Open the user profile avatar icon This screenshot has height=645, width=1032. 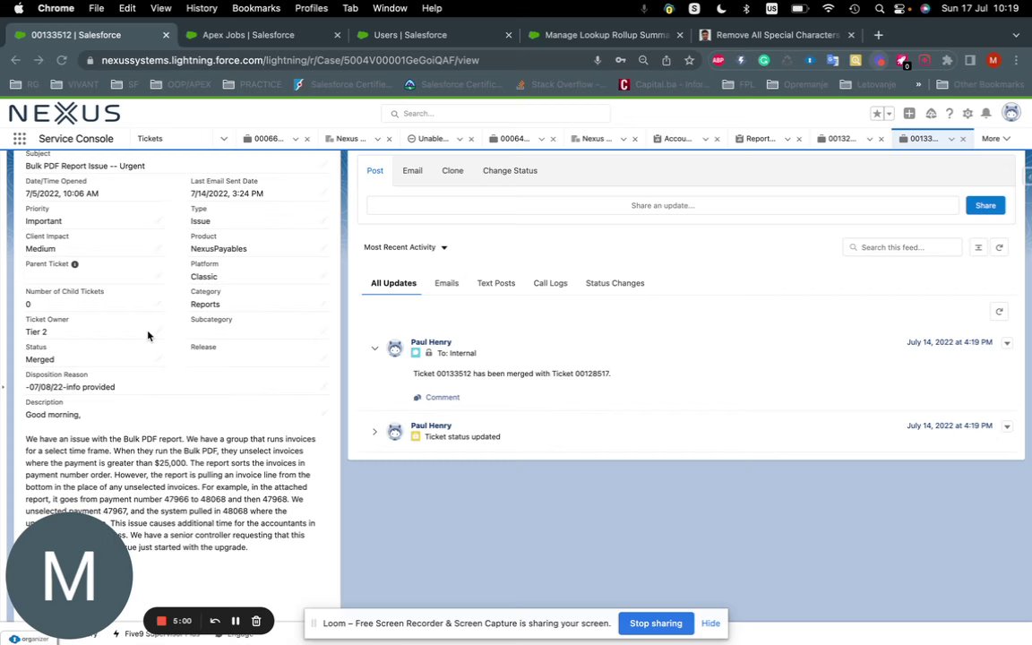click(x=1010, y=113)
